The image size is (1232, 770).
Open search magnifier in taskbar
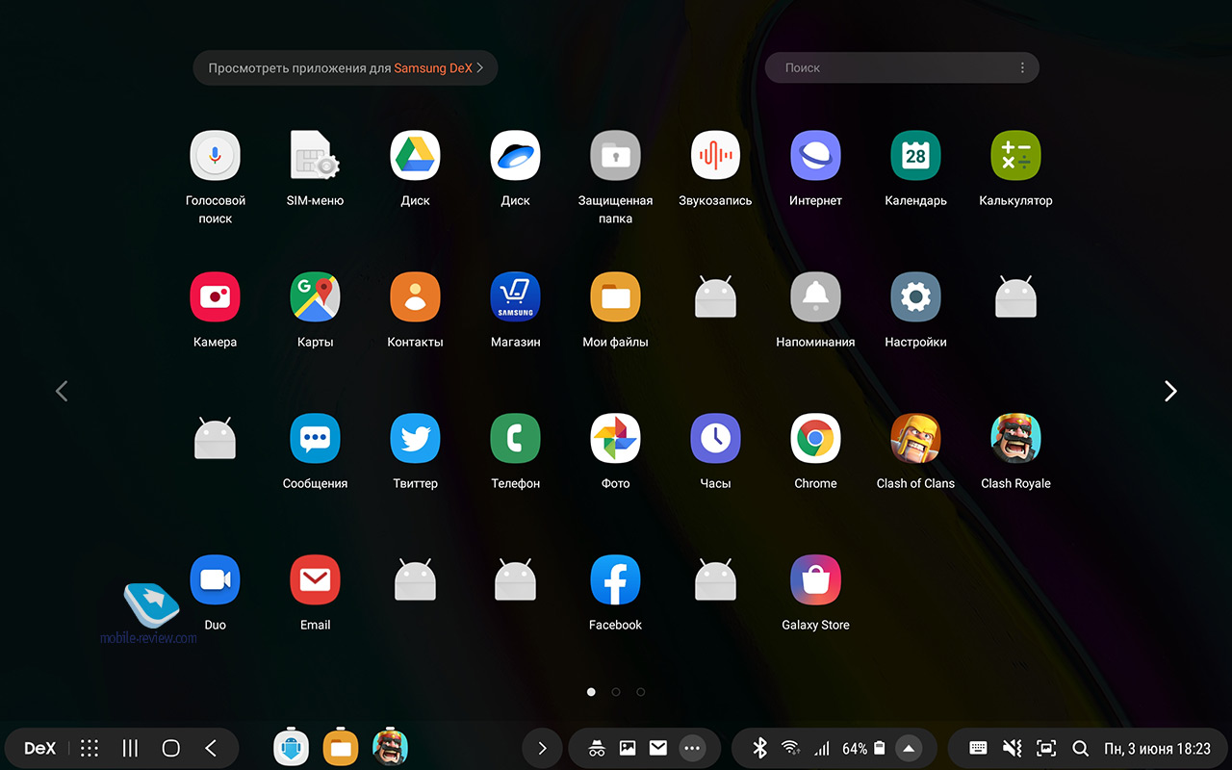pos(1080,748)
